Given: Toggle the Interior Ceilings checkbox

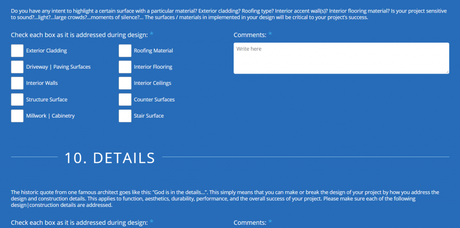Looking at the screenshot, I should [125, 83].
